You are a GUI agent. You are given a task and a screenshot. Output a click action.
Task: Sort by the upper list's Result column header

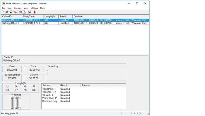(66, 16)
